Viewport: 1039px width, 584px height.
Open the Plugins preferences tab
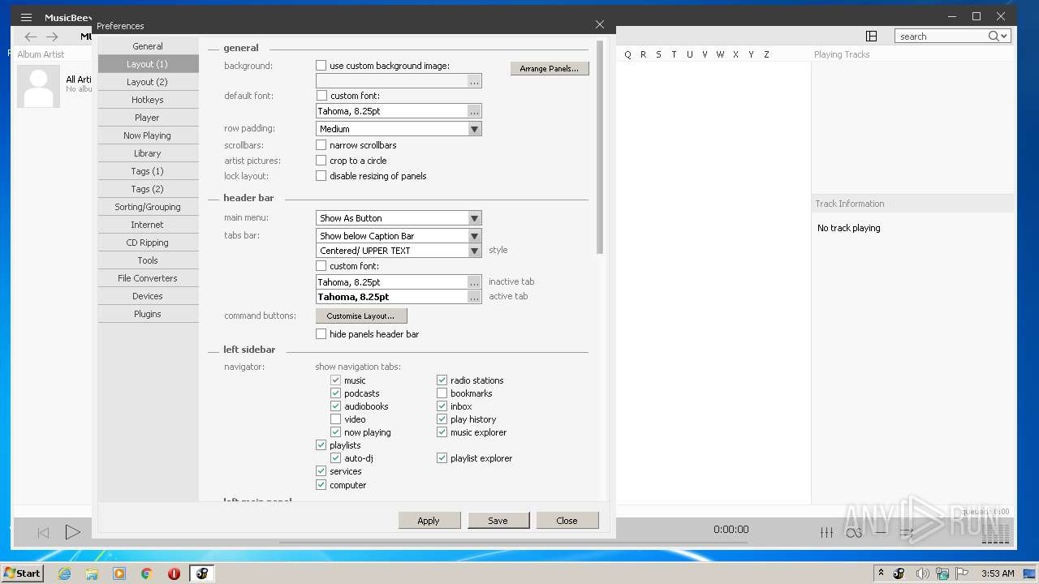point(148,314)
